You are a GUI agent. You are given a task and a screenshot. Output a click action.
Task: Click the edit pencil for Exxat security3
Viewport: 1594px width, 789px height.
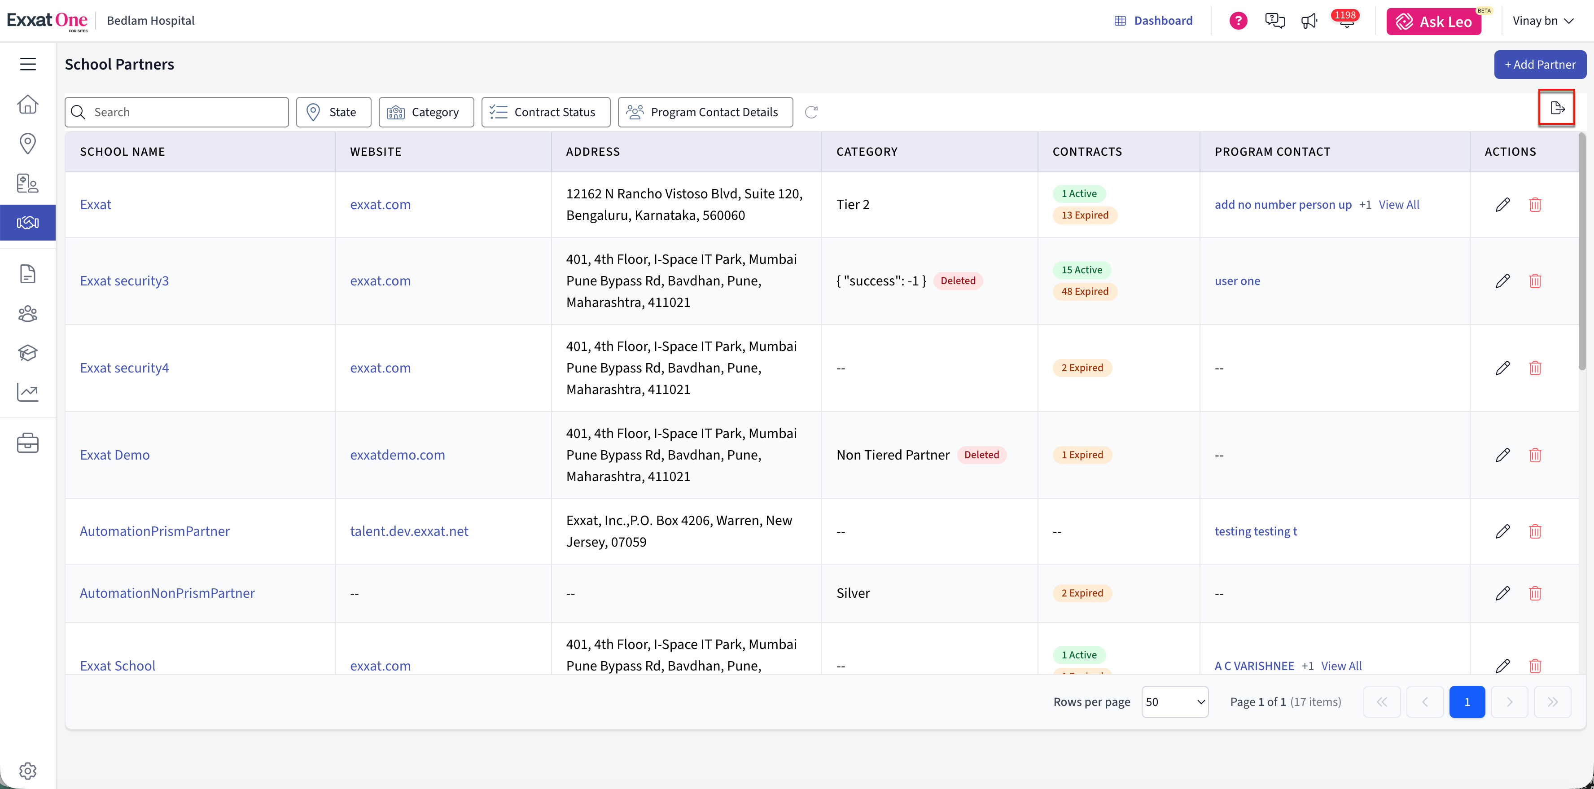[x=1502, y=281]
